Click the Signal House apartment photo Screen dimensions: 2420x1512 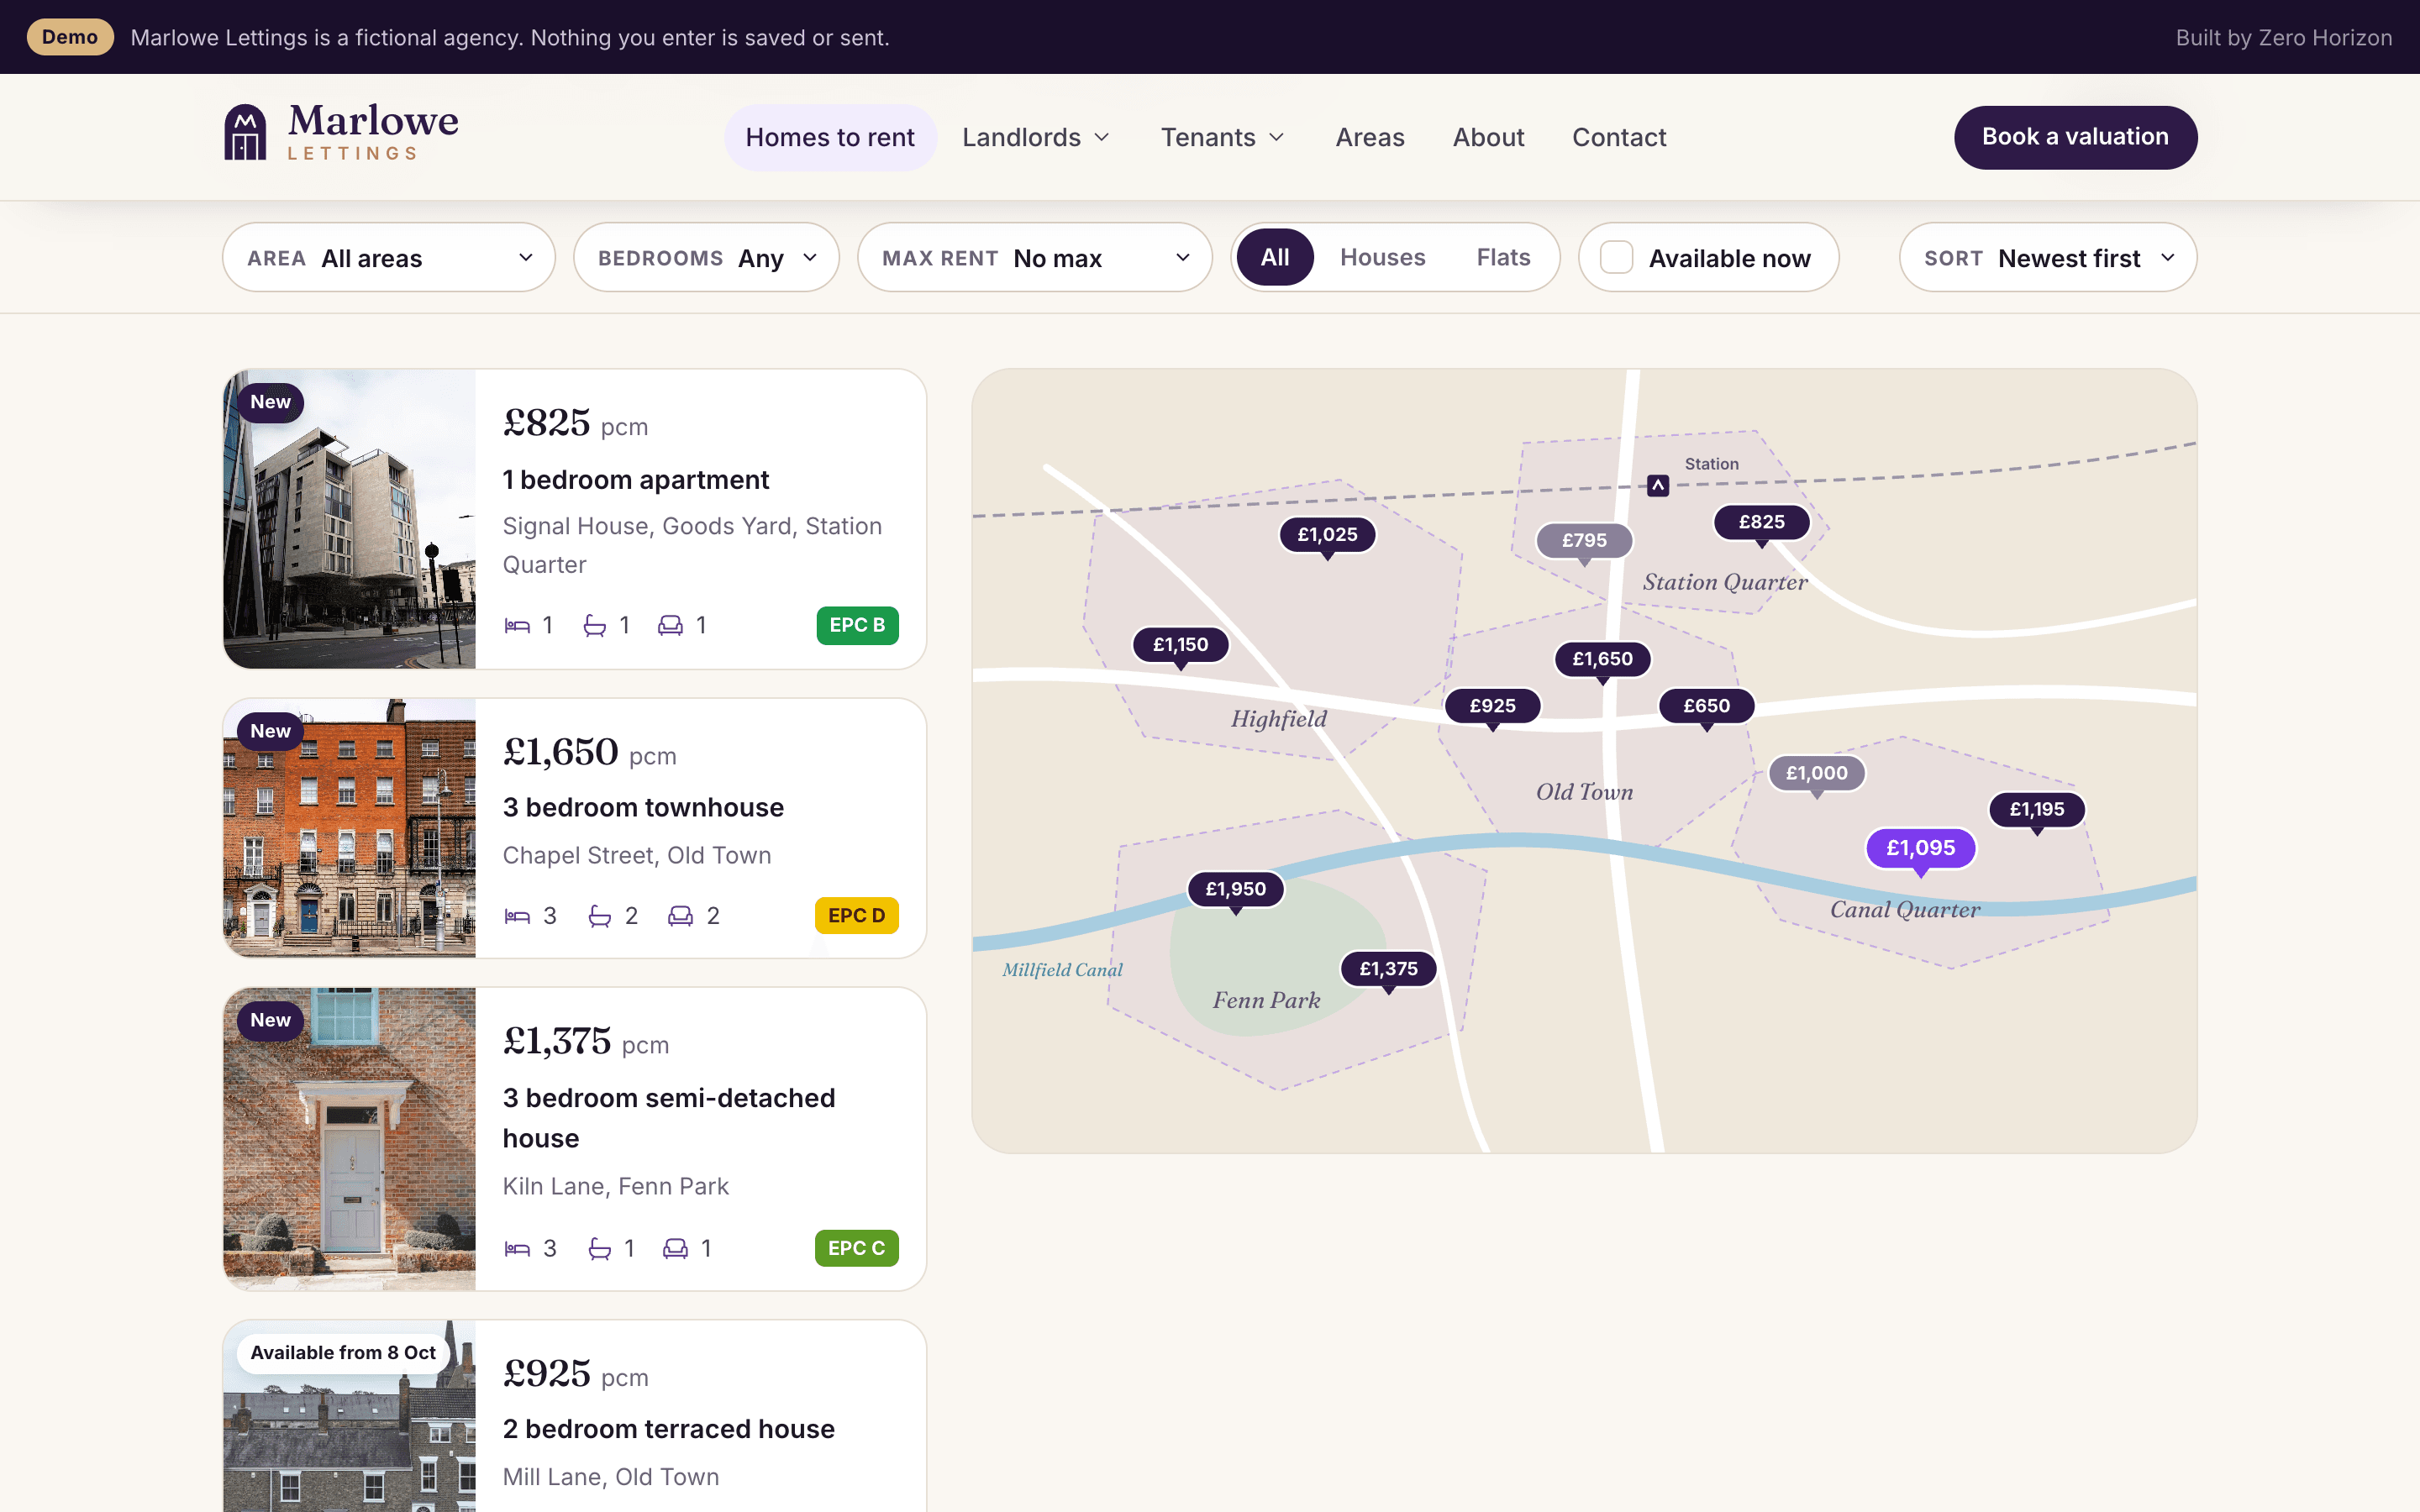pos(350,519)
